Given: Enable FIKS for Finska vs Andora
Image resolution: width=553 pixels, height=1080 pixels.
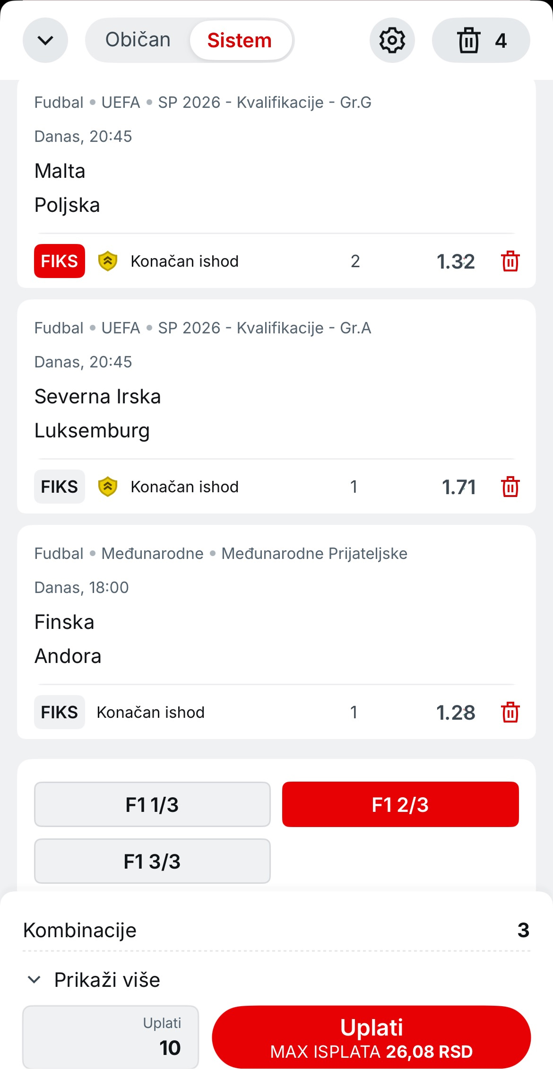Looking at the screenshot, I should pyautogui.click(x=60, y=712).
